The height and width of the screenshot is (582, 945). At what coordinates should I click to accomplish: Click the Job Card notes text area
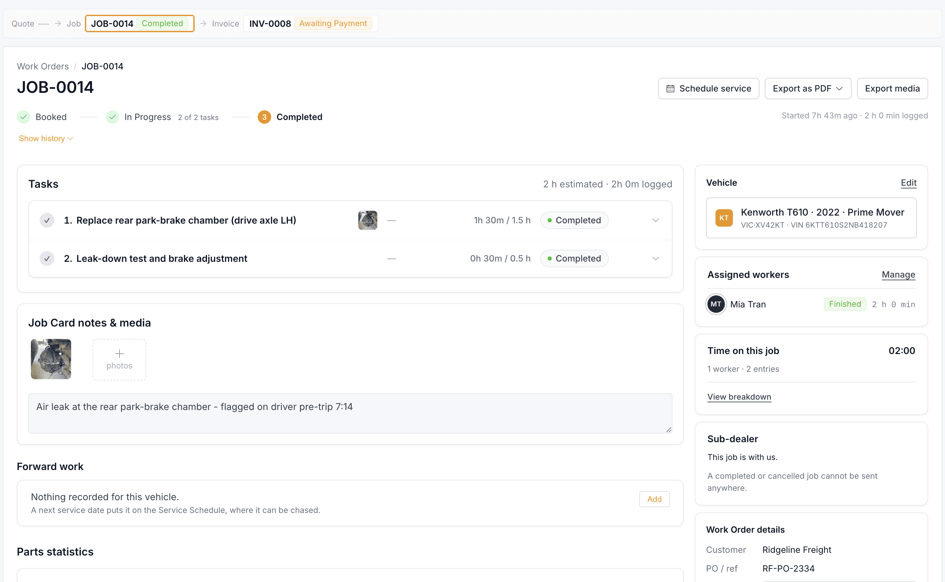pyautogui.click(x=350, y=413)
